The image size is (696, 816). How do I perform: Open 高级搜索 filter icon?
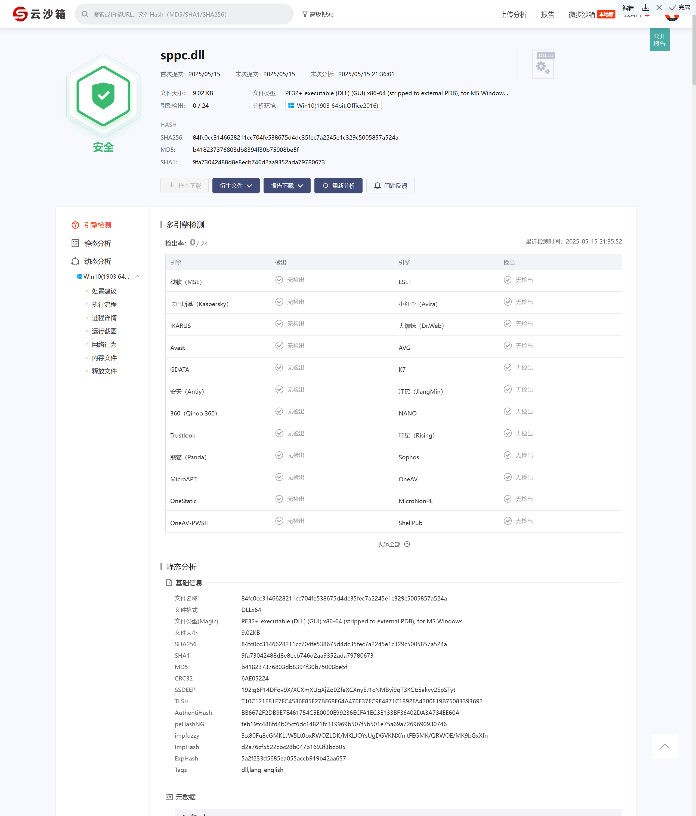(x=305, y=14)
